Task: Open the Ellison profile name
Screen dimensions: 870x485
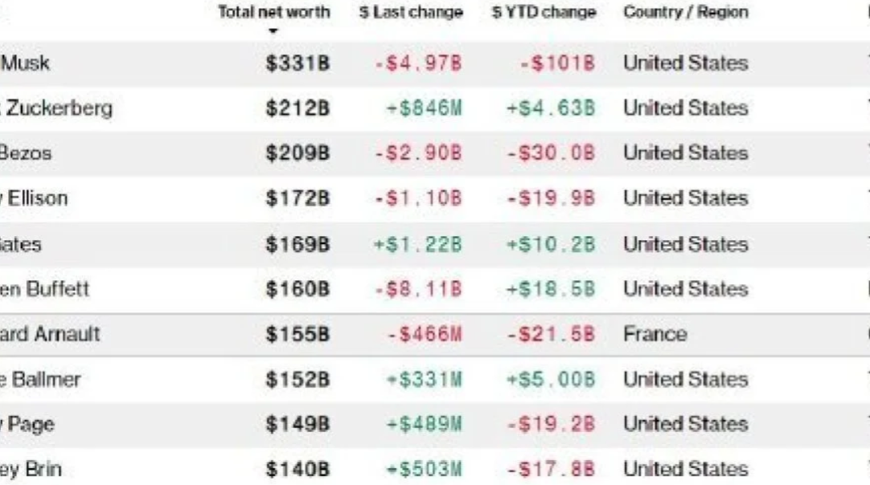Action: point(34,198)
